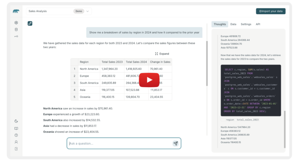298x165 pixels.
Task: Click 'North America 1347964.20' in Thoughts panel
Action: pos(235,127)
